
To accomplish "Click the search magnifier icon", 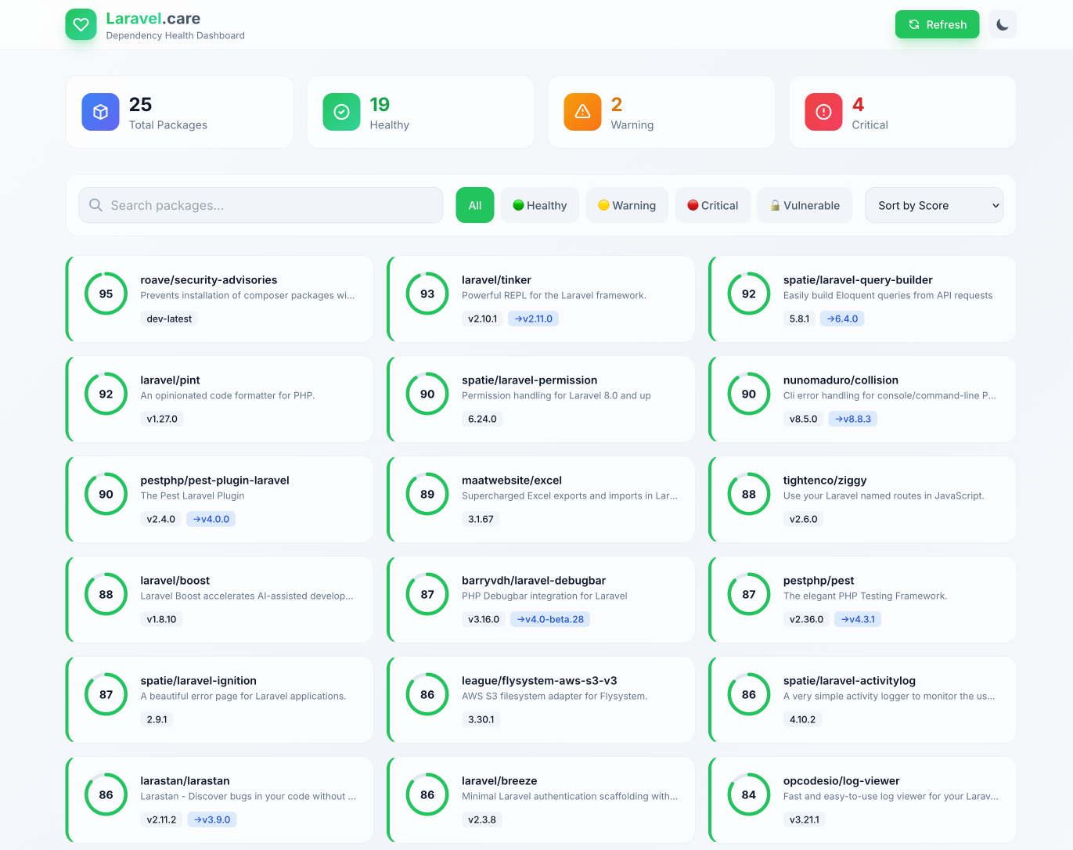I will click(x=95, y=205).
